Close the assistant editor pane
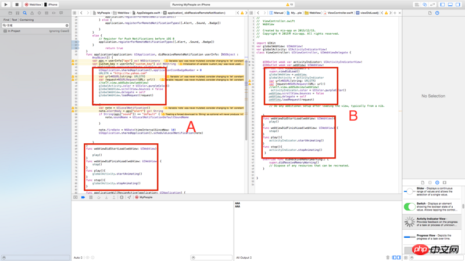This screenshot has height=261, width=465. tap(399, 13)
